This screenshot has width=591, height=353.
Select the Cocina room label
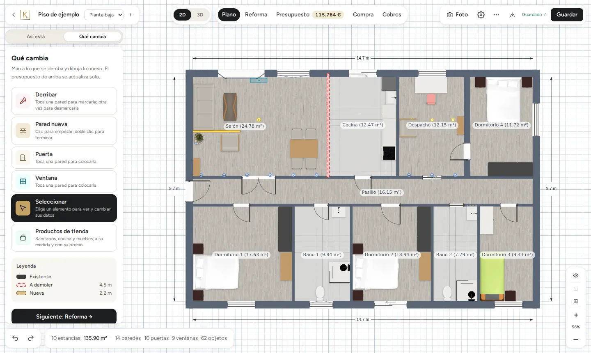point(363,125)
